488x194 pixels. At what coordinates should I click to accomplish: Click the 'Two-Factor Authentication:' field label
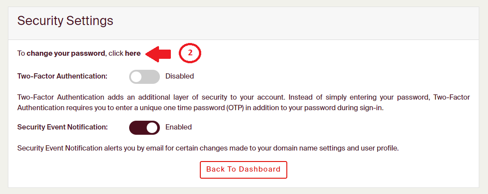(x=62, y=76)
